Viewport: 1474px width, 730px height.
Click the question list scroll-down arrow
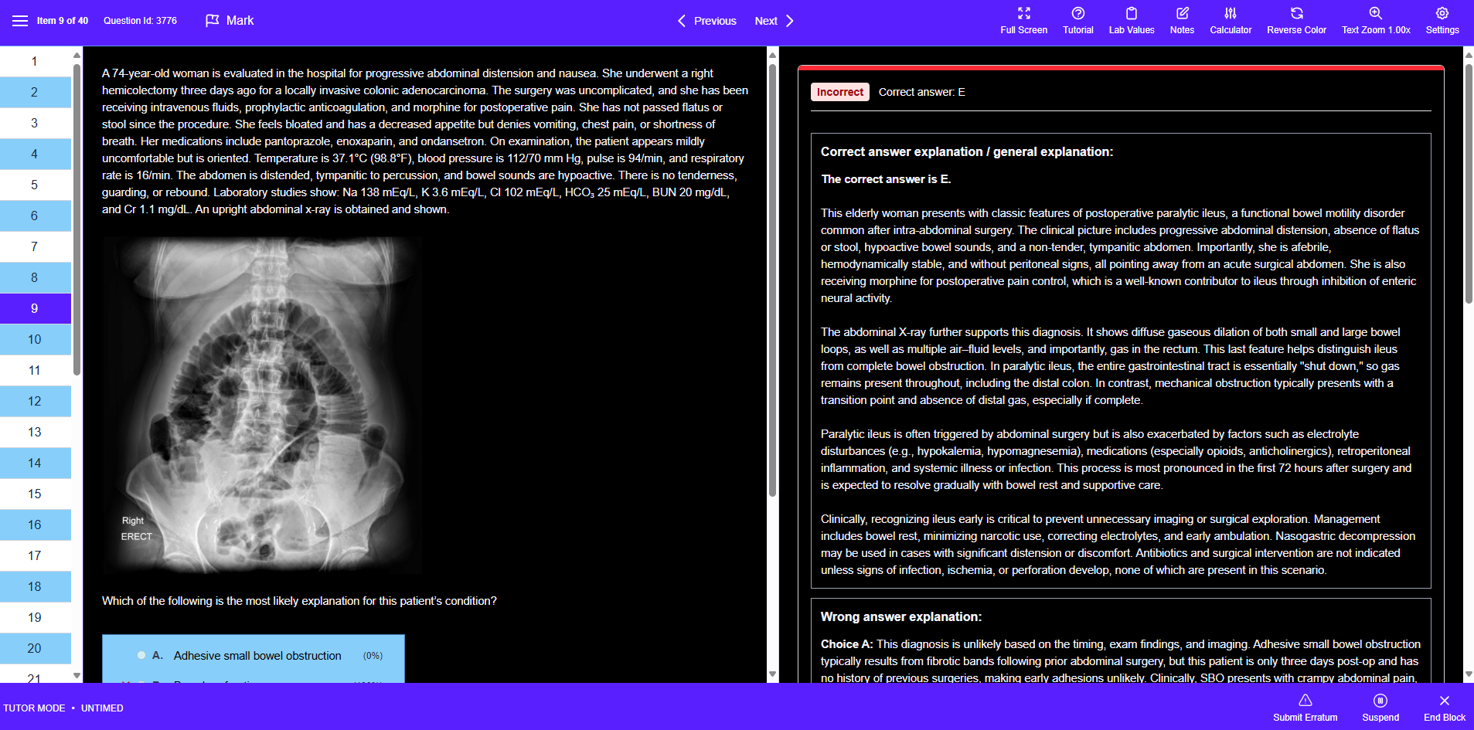[77, 675]
